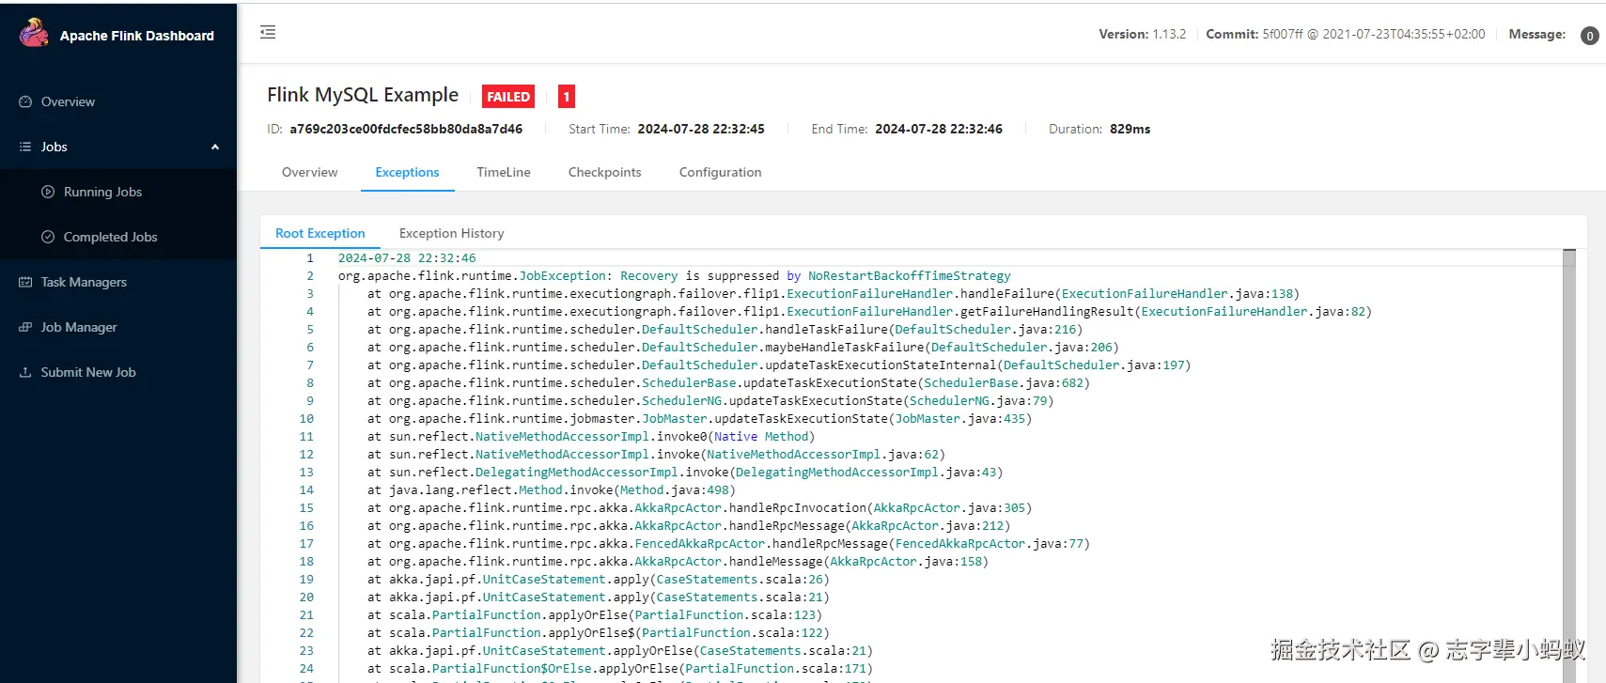This screenshot has width=1606, height=683.
Task: Open the Configuration tab
Action: (x=720, y=172)
